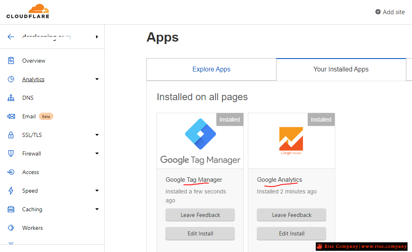Open the site selector arrow next to domain

pyautogui.click(x=97, y=37)
